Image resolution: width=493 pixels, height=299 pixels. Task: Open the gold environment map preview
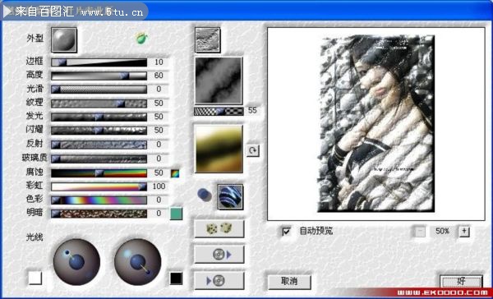click(x=219, y=149)
